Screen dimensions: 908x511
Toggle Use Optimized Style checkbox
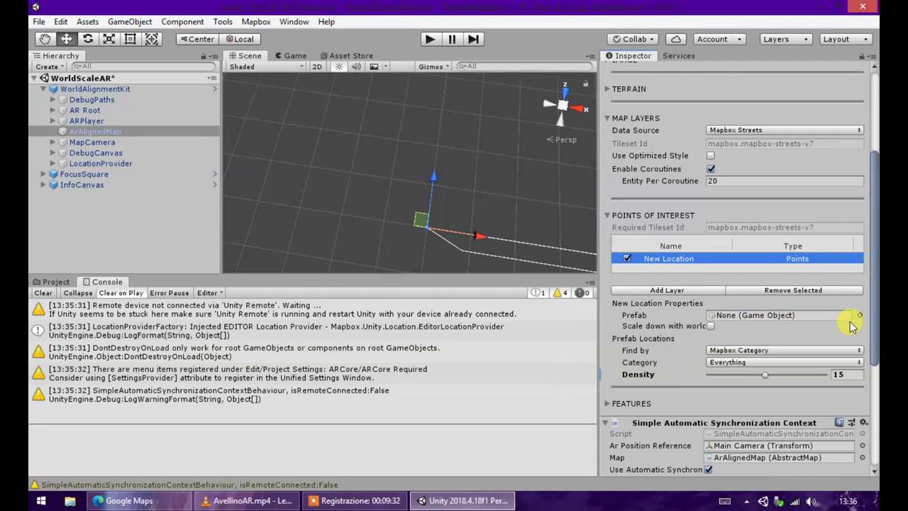click(711, 156)
